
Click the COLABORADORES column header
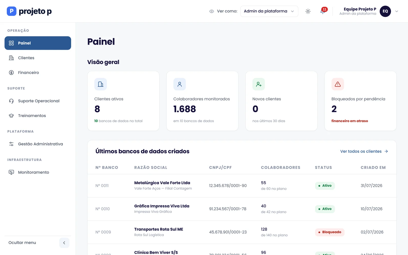coord(280,168)
